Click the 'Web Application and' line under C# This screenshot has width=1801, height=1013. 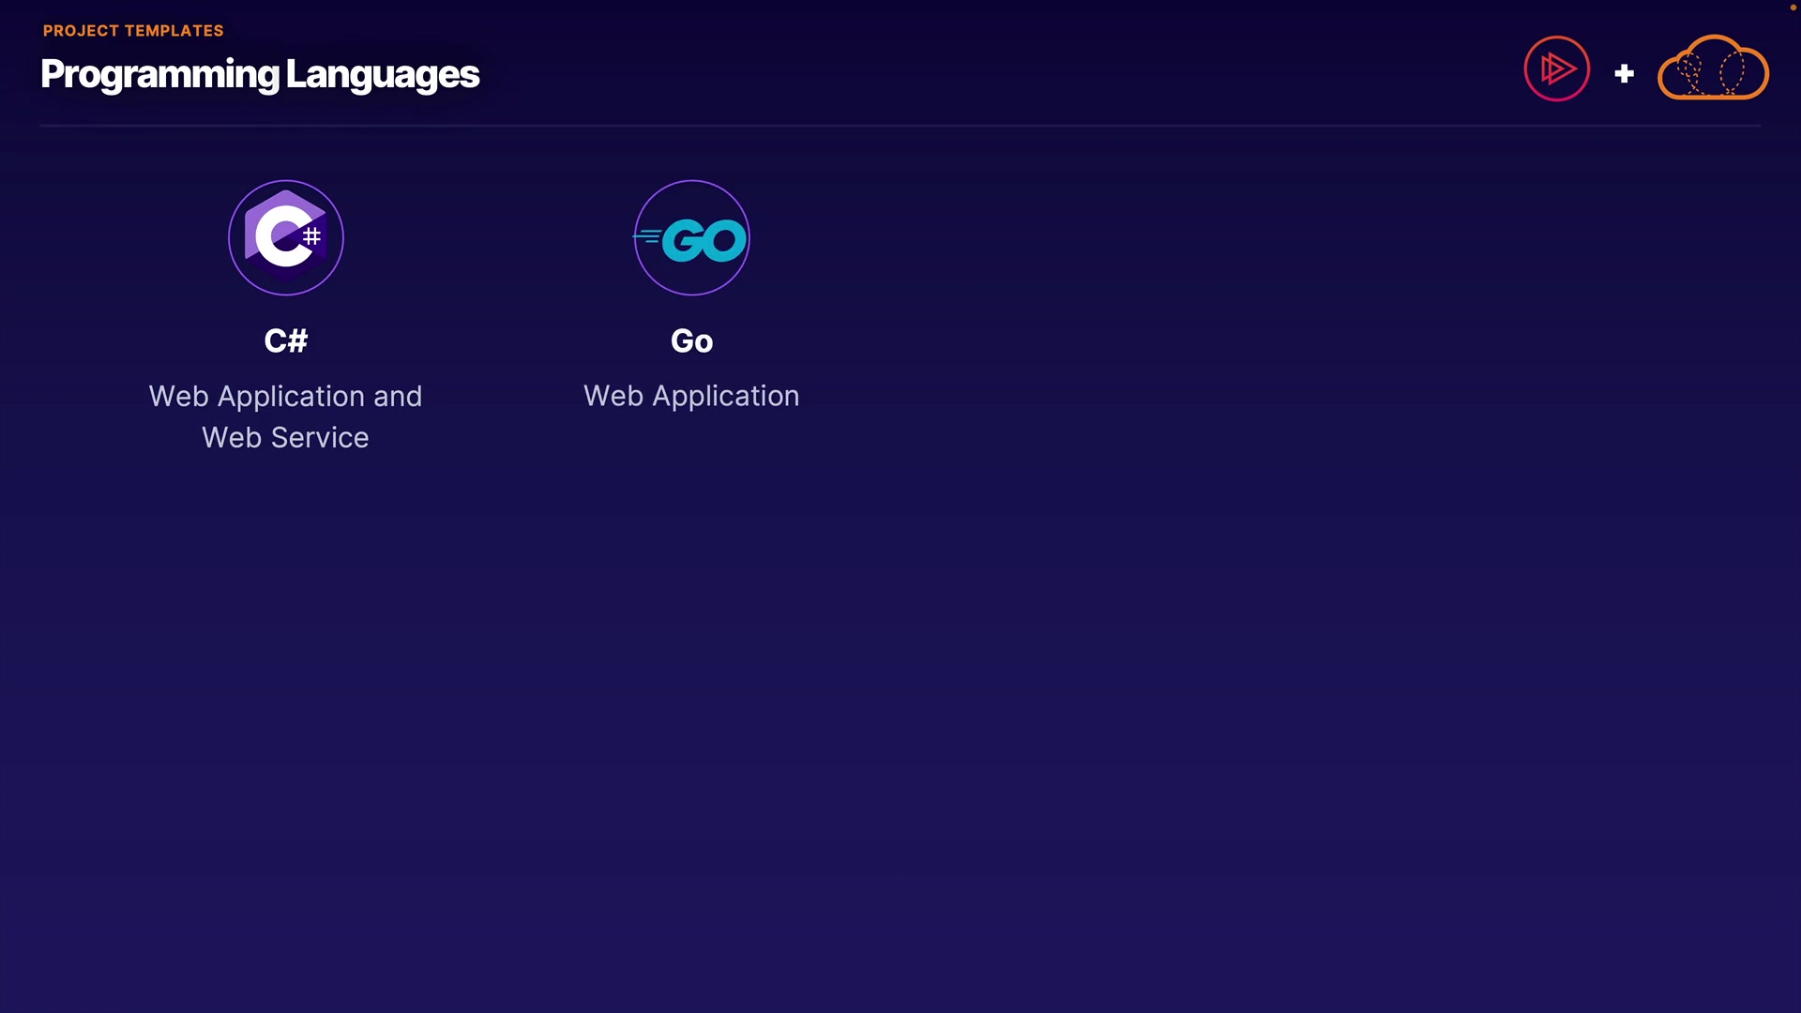pyautogui.click(x=285, y=397)
